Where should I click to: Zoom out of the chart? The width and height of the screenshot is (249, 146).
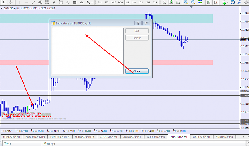coord(193,2)
